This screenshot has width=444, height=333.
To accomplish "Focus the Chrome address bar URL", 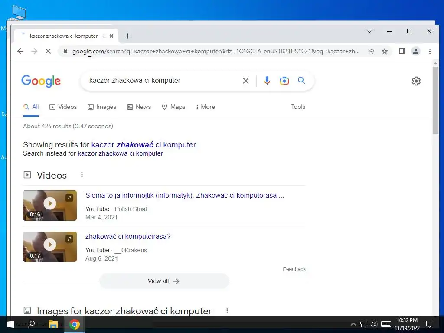I will pyautogui.click(x=216, y=51).
